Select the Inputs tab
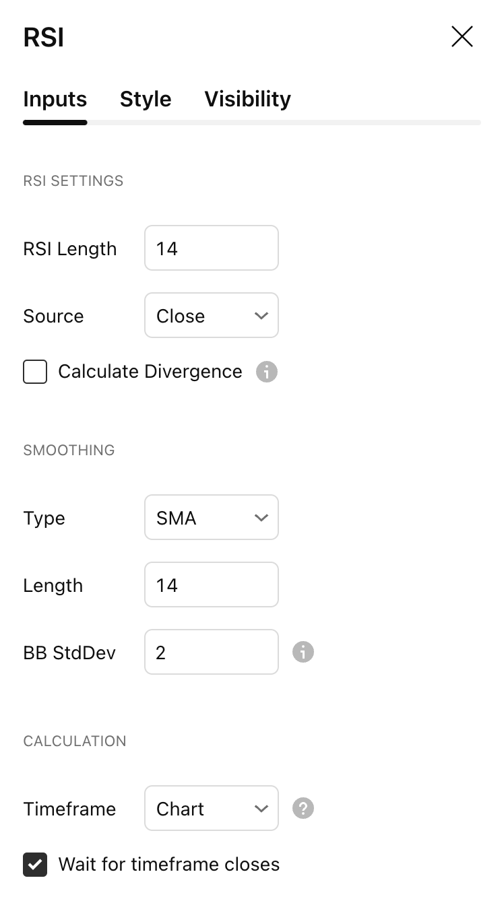 (55, 99)
